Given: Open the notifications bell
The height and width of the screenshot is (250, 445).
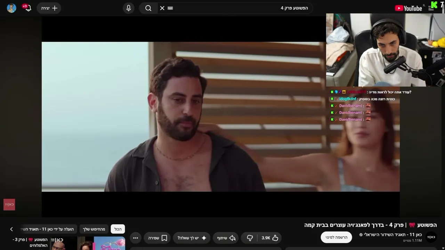Looking at the screenshot, I should pyautogui.click(x=27, y=8).
